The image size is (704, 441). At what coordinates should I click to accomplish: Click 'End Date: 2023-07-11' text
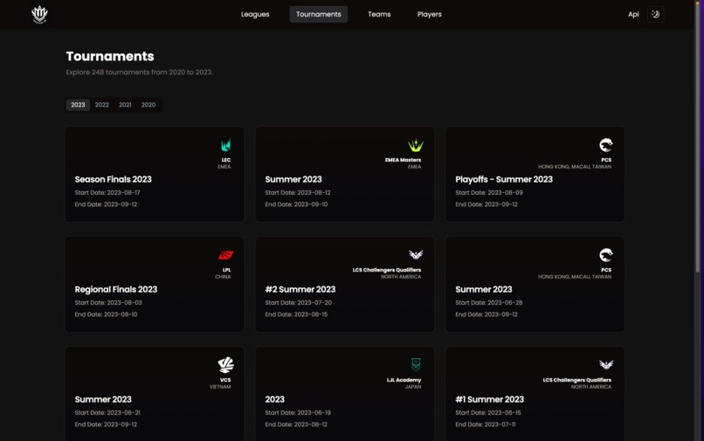click(x=485, y=424)
